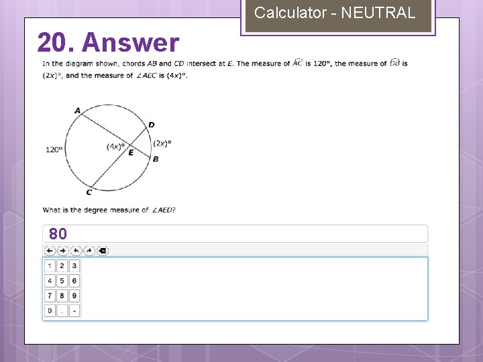Click the redo curved arrow icon

(89, 251)
